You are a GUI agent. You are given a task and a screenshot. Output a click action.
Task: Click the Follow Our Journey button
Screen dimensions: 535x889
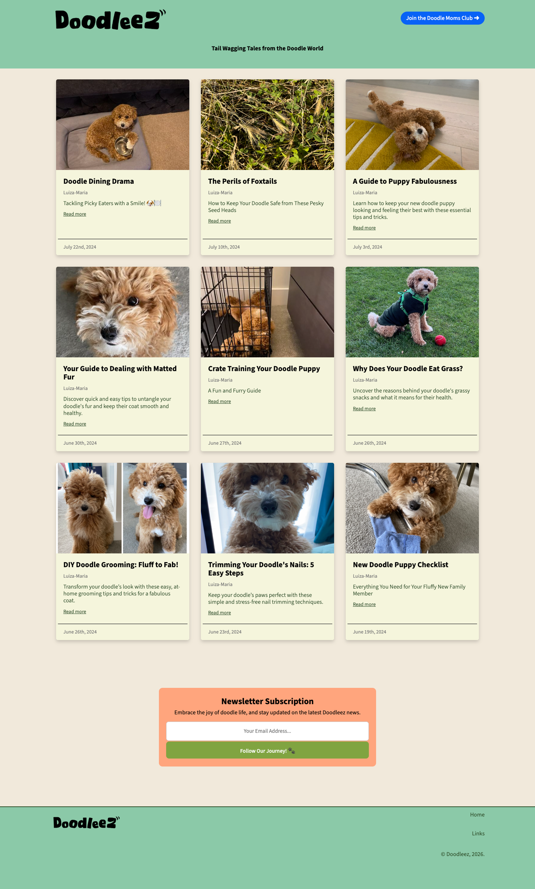(x=267, y=751)
